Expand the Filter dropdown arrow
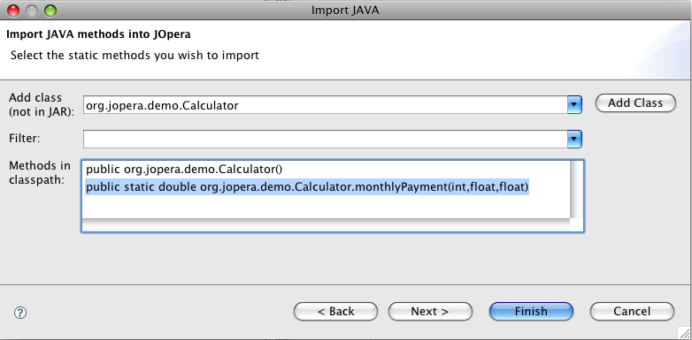 click(574, 140)
